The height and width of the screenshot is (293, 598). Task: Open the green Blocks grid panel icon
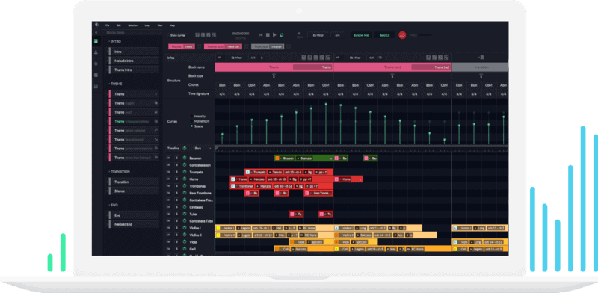(x=96, y=41)
